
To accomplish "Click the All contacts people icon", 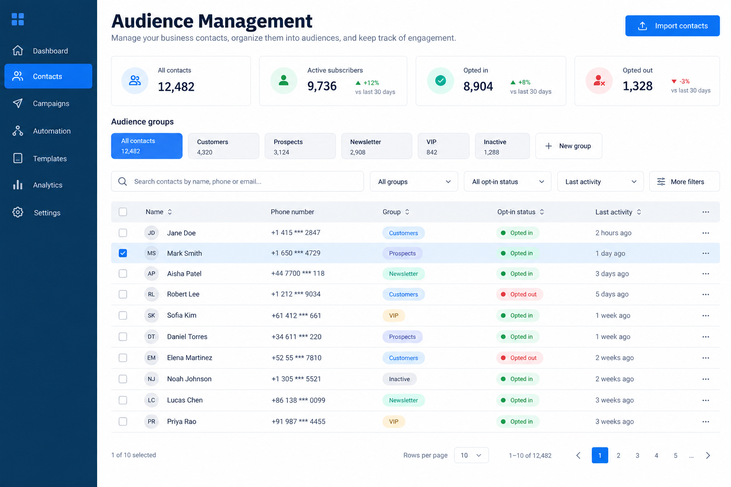I will tap(135, 80).
